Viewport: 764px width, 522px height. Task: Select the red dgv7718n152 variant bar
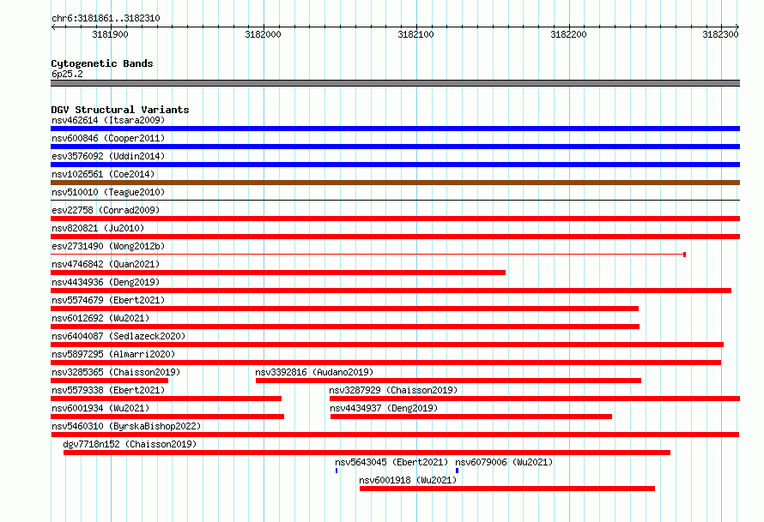point(367,453)
